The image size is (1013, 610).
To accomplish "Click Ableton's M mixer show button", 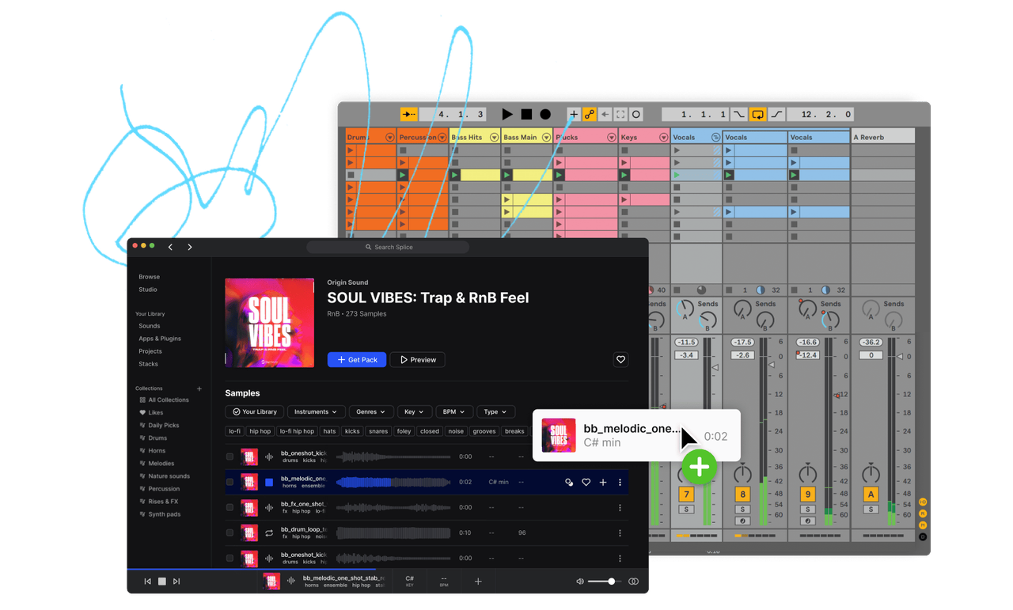I will click(x=923, y=525).
